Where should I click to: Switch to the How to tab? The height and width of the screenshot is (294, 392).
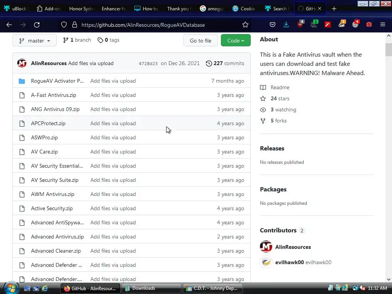pos(146,9)
